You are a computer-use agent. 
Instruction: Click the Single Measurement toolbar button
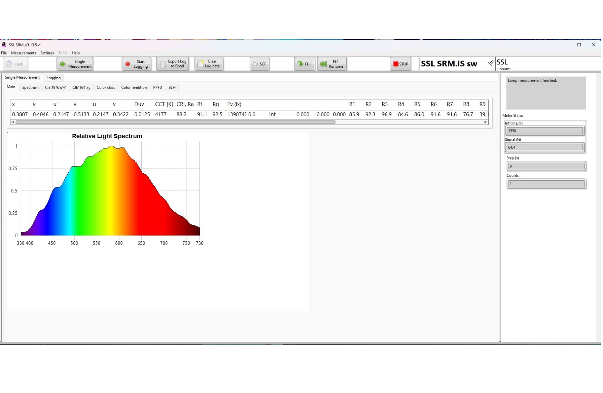click(75, 64)
